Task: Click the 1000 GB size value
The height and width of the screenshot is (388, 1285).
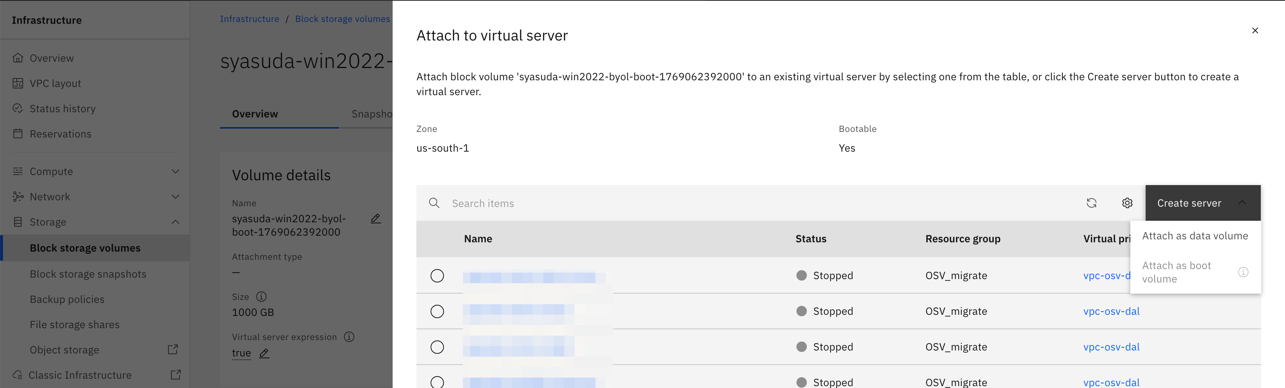Action: pyautogui.click(x=253, y=312)
